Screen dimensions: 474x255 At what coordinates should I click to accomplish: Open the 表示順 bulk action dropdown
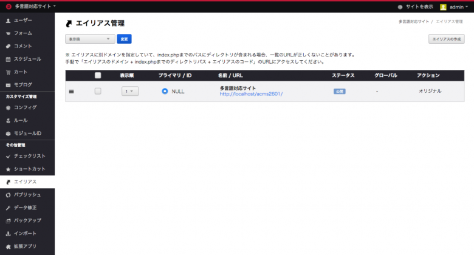click(x=90, y=39)
